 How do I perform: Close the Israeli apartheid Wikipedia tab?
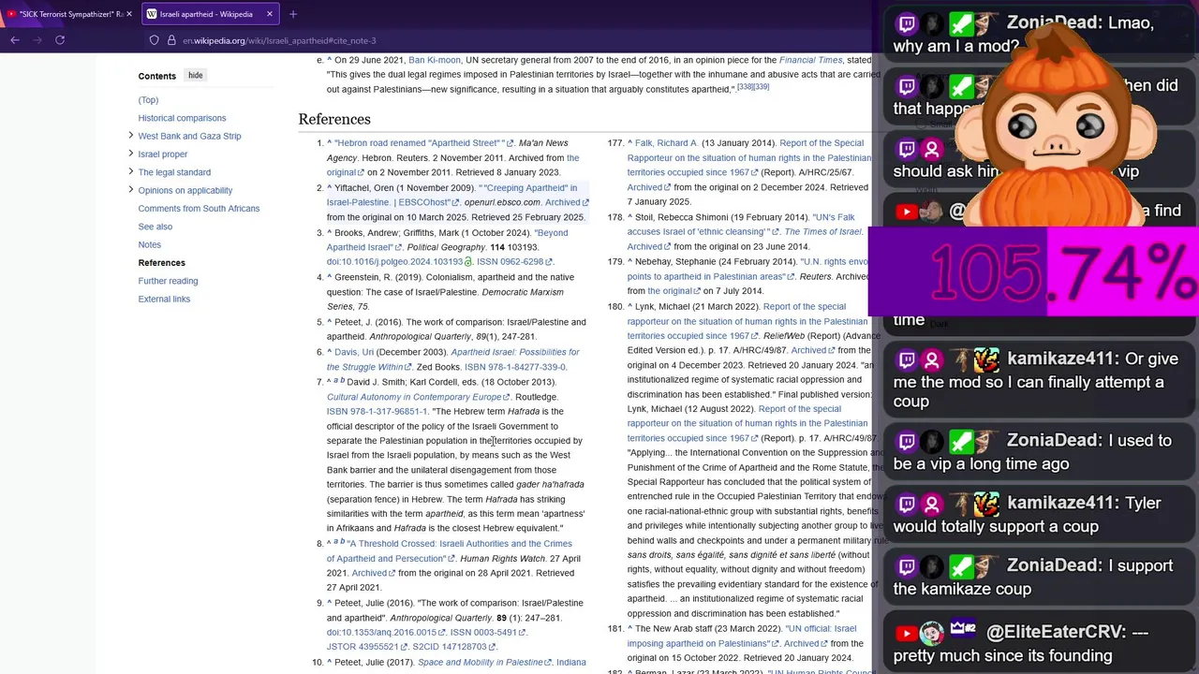[270, 14]
